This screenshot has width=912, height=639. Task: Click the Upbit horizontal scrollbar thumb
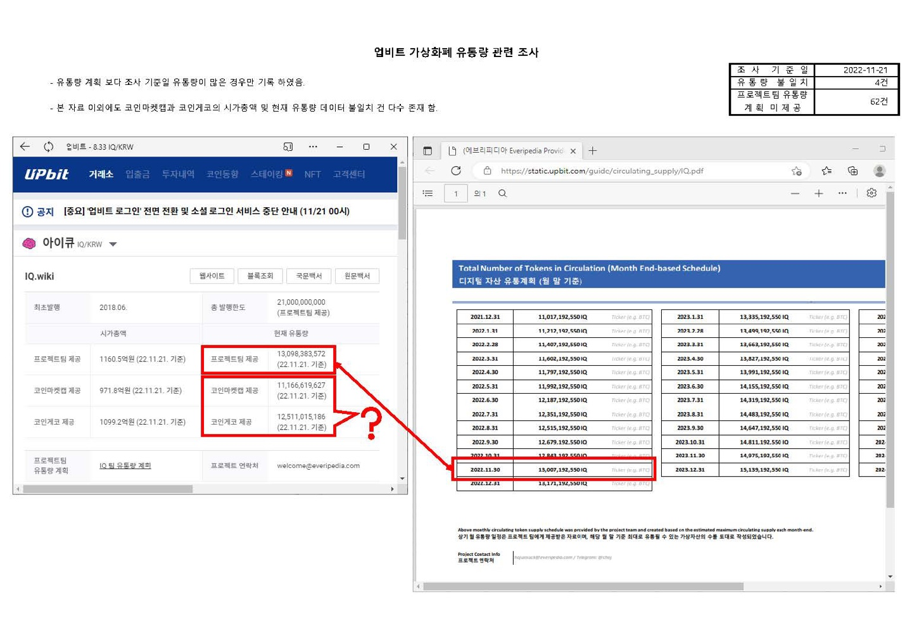108,489
